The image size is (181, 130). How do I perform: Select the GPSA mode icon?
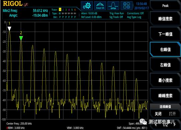coord(113,5)
